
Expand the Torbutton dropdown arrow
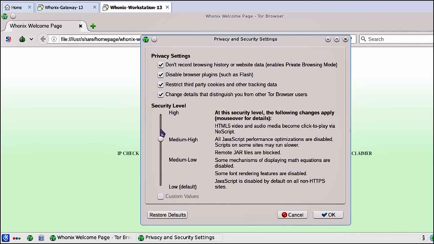point(31,39)
